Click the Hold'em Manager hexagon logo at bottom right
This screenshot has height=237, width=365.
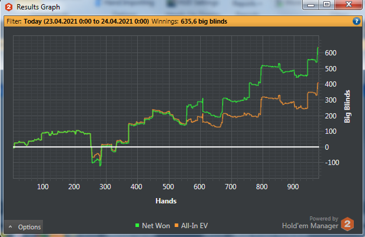tap(347, 224)
